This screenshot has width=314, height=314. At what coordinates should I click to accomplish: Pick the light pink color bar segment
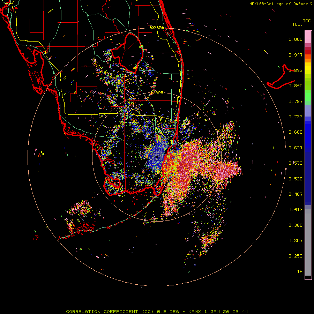point(308,37)
